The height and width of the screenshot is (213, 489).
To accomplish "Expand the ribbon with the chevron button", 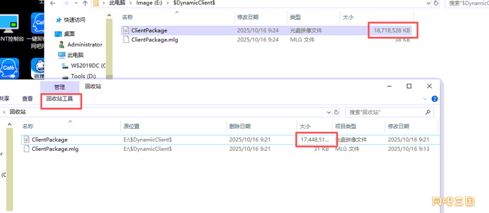I will (x=425, y=99).
